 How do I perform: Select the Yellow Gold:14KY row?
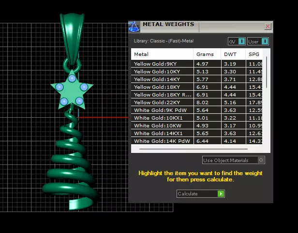197,79
